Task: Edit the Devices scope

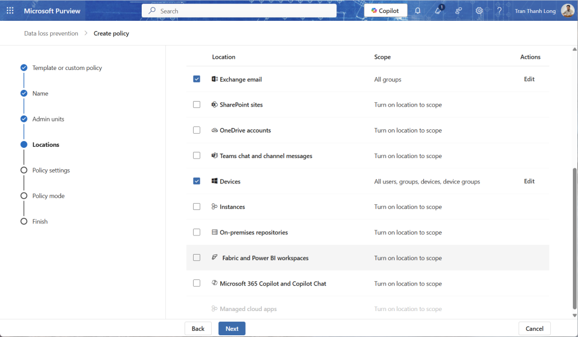Action: pos(529,181)
